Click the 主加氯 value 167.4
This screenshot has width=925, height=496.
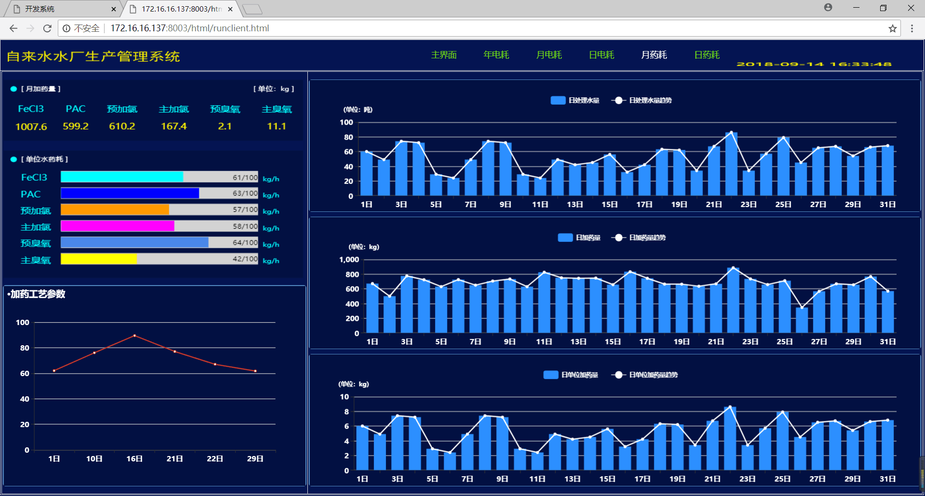(174, 126)
